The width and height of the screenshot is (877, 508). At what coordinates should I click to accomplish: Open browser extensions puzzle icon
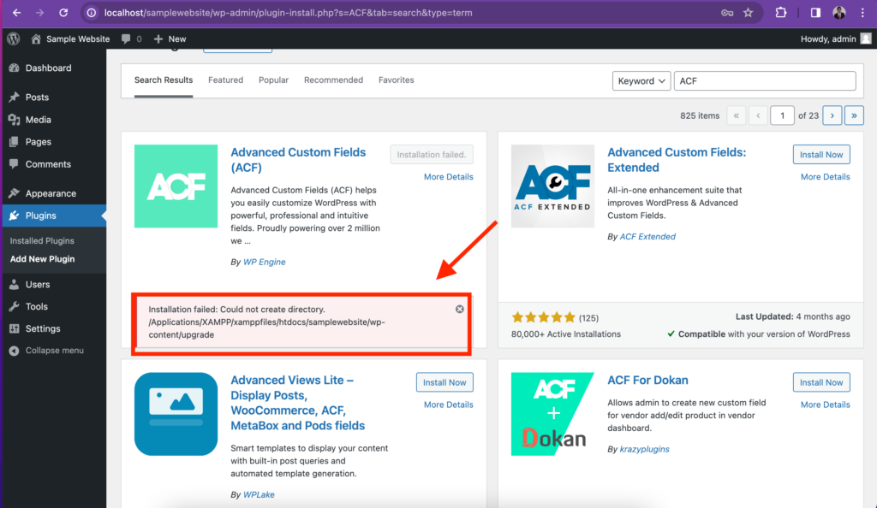(781, 12)
